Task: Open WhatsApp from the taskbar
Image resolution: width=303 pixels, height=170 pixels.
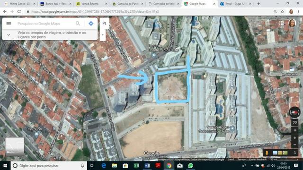Action: (x=191, y=166)
